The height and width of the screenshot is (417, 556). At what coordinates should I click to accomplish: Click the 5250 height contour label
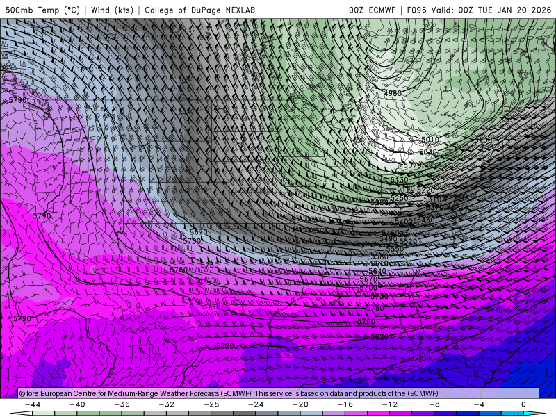[399, 198]
